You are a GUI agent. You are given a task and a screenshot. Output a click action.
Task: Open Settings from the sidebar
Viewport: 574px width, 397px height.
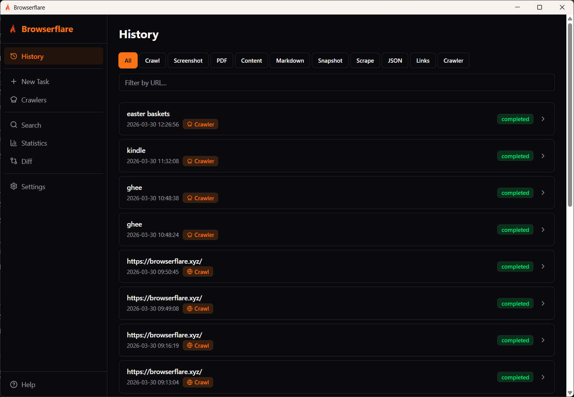pyautogui.click(x=54, y=186)
